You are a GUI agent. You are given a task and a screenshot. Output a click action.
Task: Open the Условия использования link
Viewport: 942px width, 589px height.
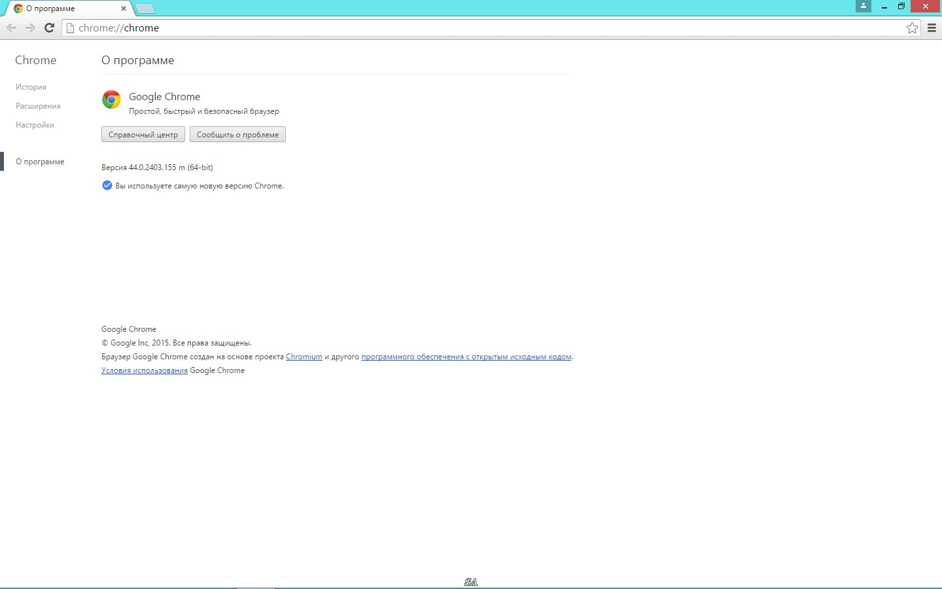[x=145, y=370]
